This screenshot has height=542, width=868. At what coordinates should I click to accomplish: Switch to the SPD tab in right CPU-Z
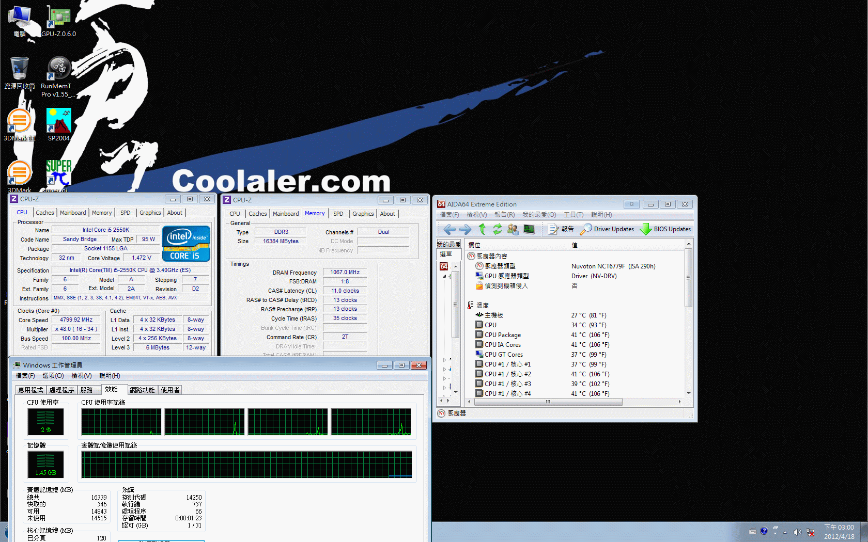[x=338, y=214]
